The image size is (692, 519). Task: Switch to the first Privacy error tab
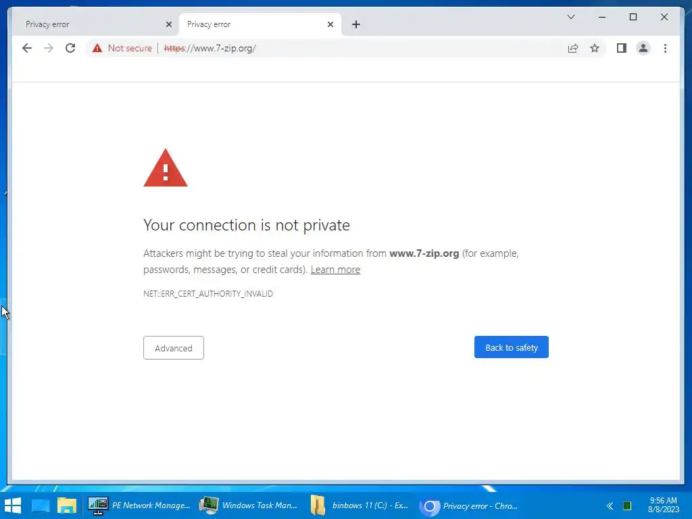tap(95, 24)
